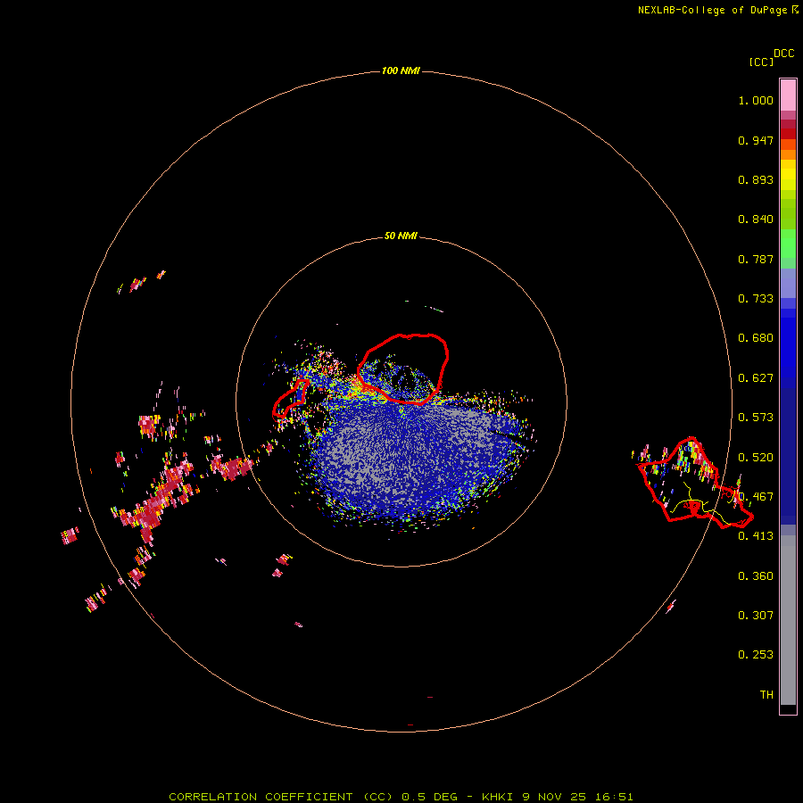Click the 0.360 scale value
The width and height of the screenshot is (803, 803).
tap(756, 576)
